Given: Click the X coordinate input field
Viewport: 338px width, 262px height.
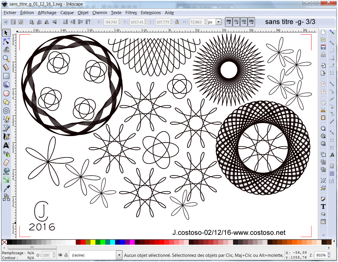Looking at the screenshot, I should pos(111,22).
